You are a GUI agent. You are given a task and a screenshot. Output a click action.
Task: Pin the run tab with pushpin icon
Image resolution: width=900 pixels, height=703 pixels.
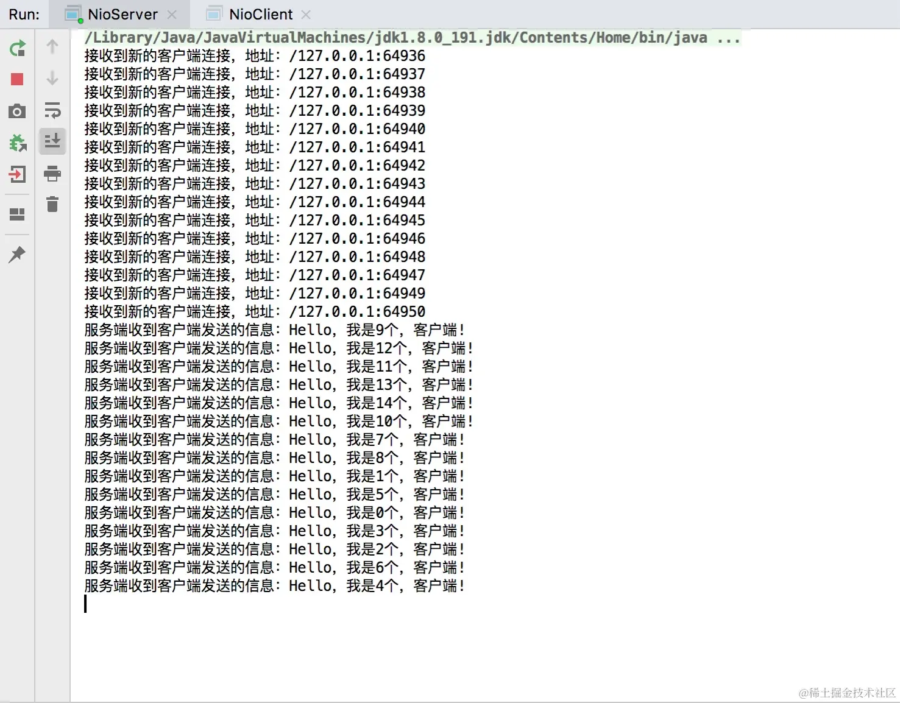17,254
